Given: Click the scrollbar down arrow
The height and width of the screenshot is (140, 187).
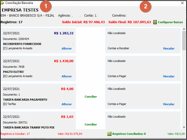Looking at the screenshot, I should 184,127.
